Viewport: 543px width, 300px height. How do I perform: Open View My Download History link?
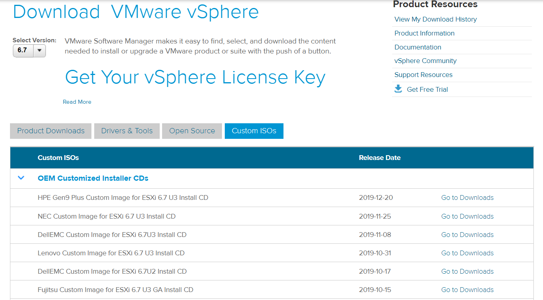click(436, 19)
